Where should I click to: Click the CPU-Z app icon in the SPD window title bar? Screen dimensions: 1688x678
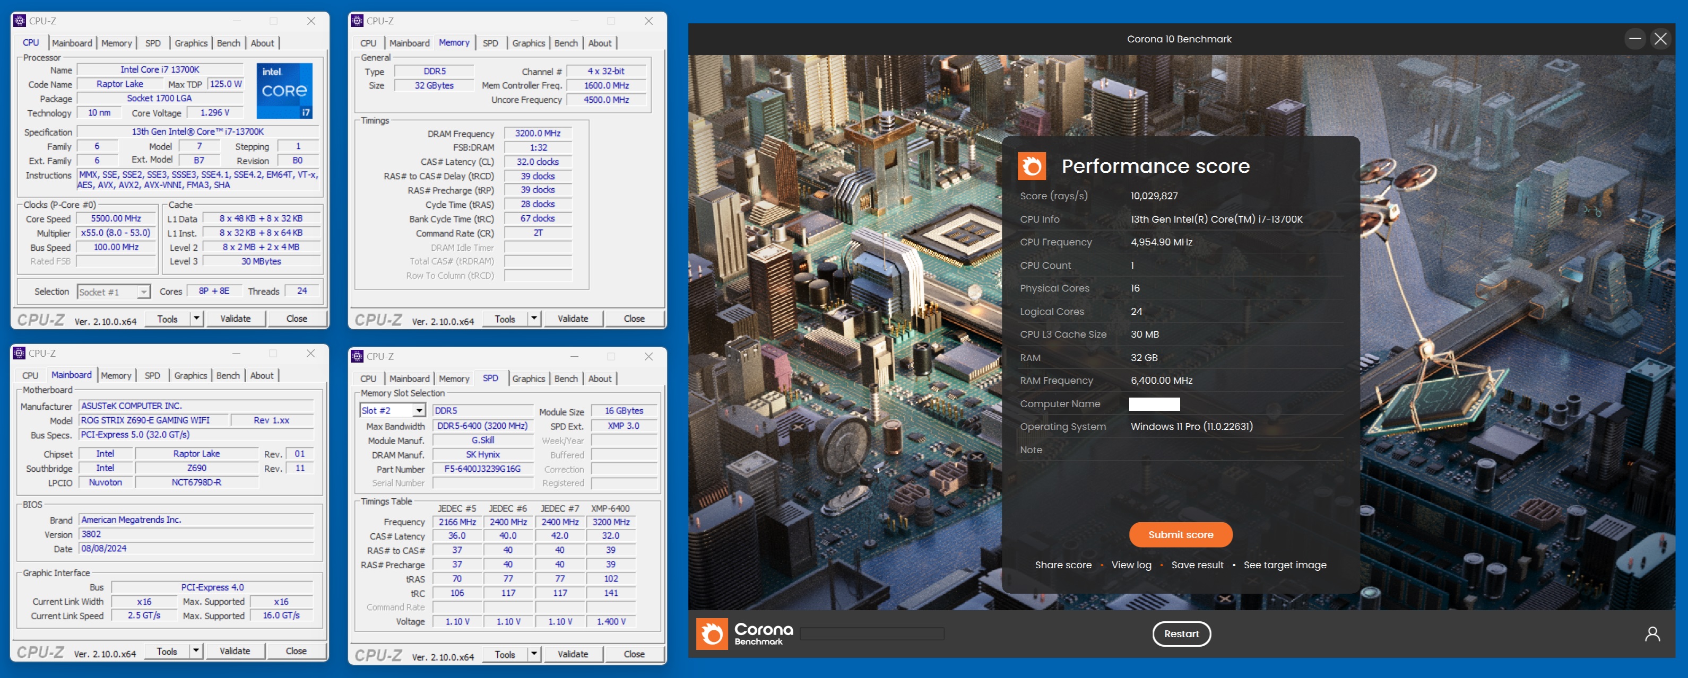pos(357,357)
